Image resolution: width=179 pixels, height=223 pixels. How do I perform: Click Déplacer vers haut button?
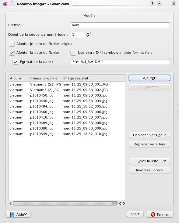149,135
